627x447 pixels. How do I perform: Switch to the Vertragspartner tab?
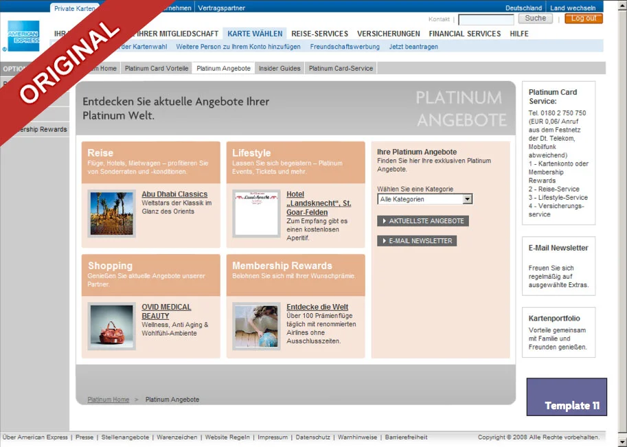(x=221, y=8)
